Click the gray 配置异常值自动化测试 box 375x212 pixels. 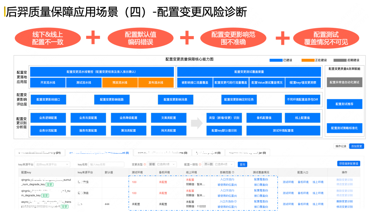coord(344,82)
